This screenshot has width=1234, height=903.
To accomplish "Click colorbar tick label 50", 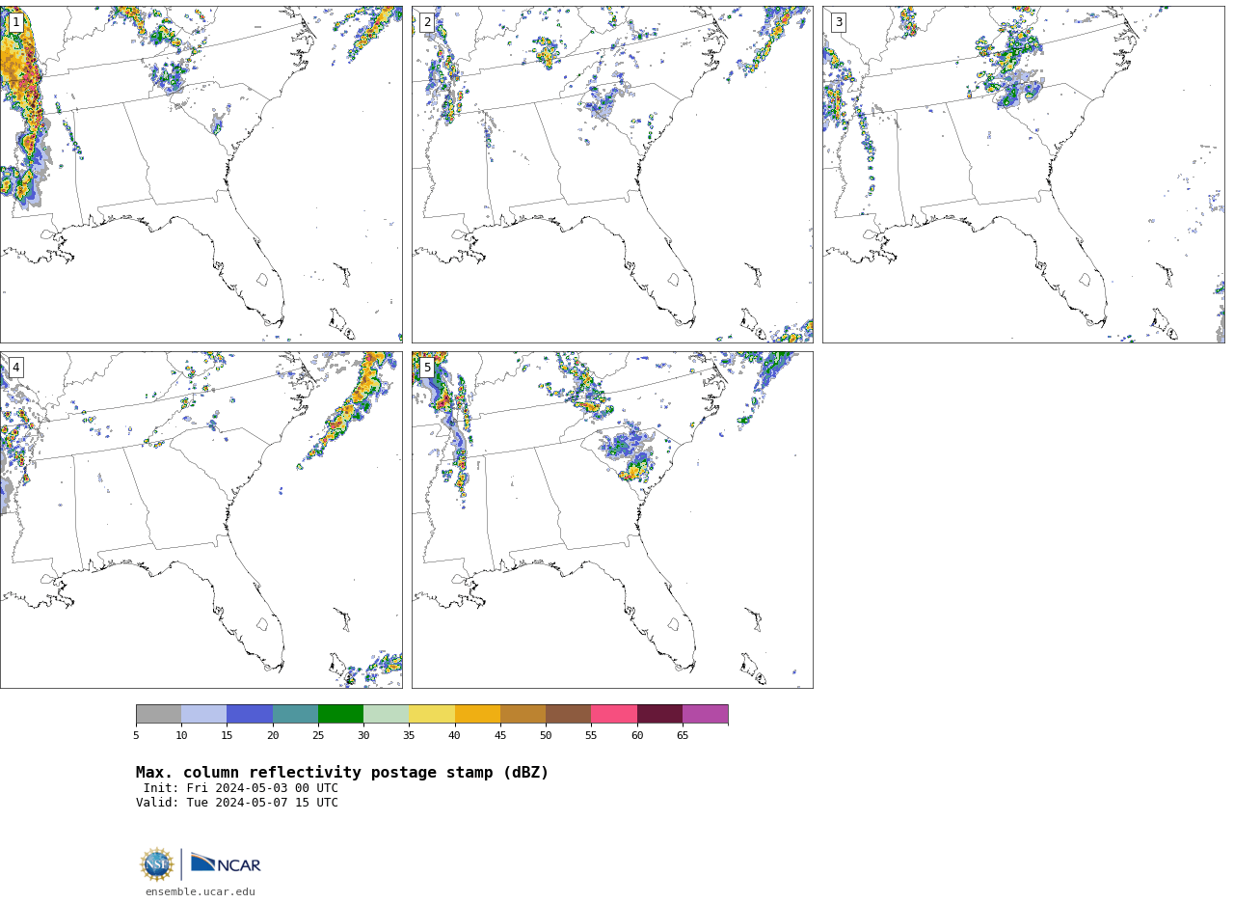I will pyautogui.click(x=546, y=736).
